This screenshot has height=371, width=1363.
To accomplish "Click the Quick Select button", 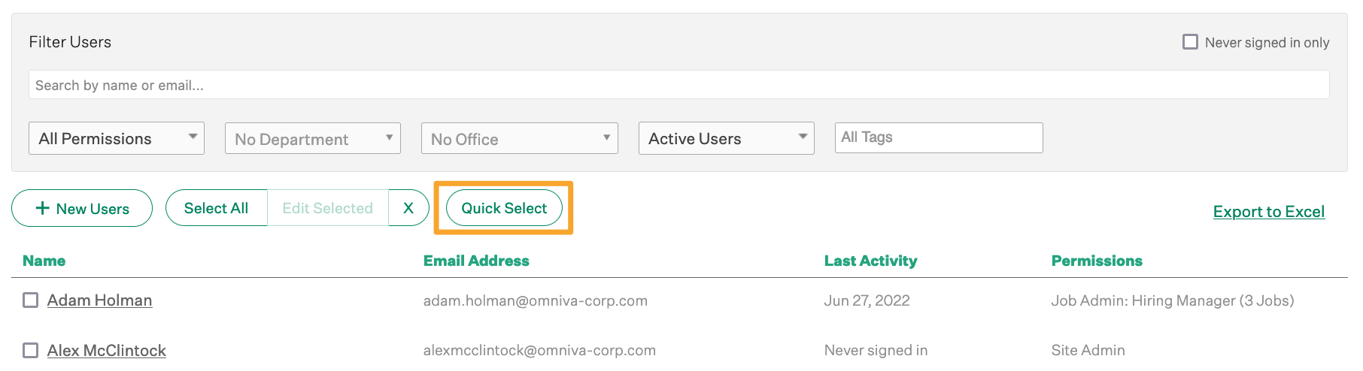I will point(504,208).
